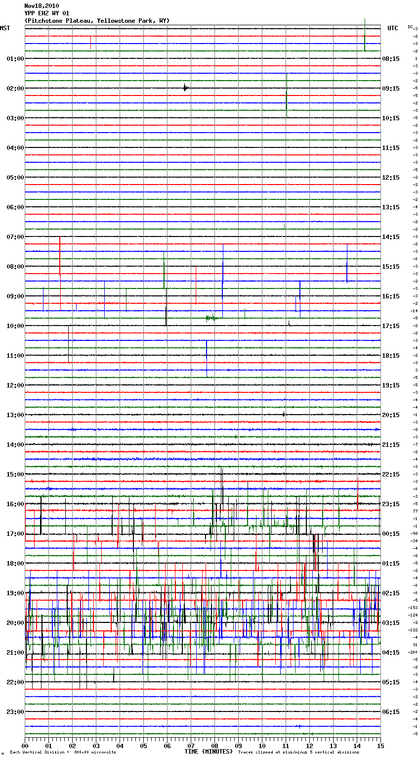
Task: Click the UTC timezone label
Action: 393,28
